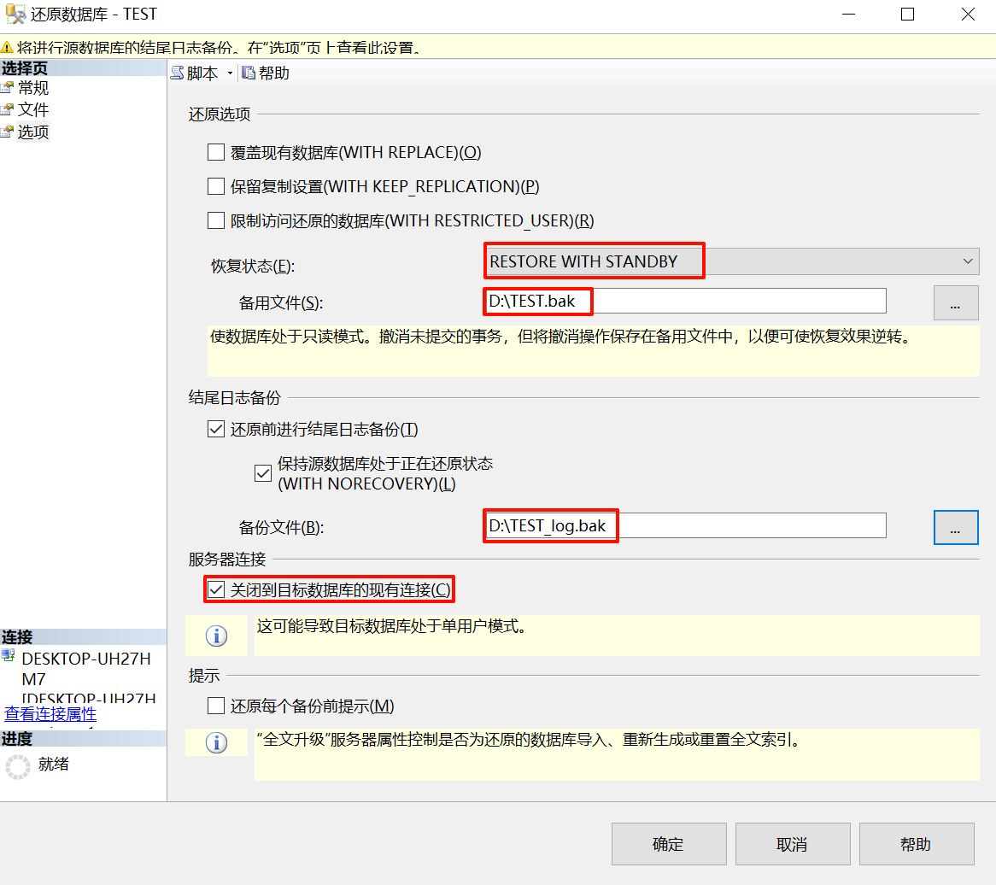Enable 覆盖现有数据库 (WITH REPLACE) checkbox

(216, 153)
